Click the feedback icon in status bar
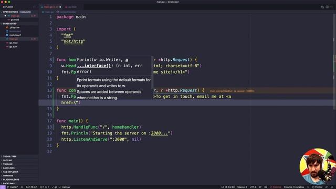 coord(327,187)
